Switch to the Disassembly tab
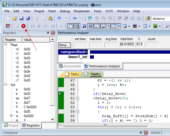Viewport: 170px width, 136px height. click(70, 66)
